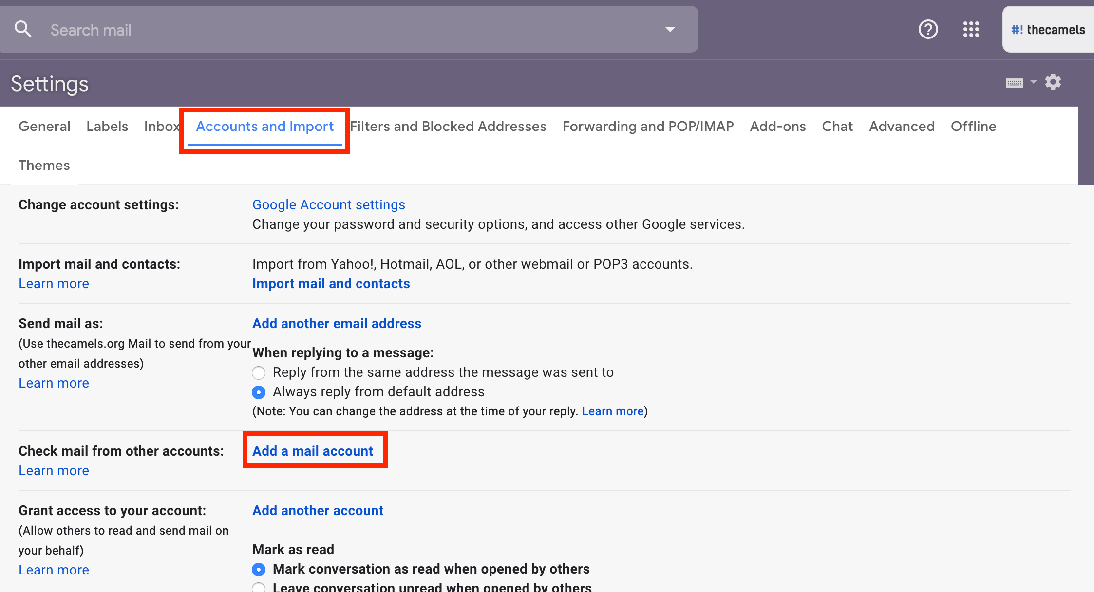Click Learn more under Import mail and contacts
Screen dimensions: 1094x592
[x=54, y=283]
